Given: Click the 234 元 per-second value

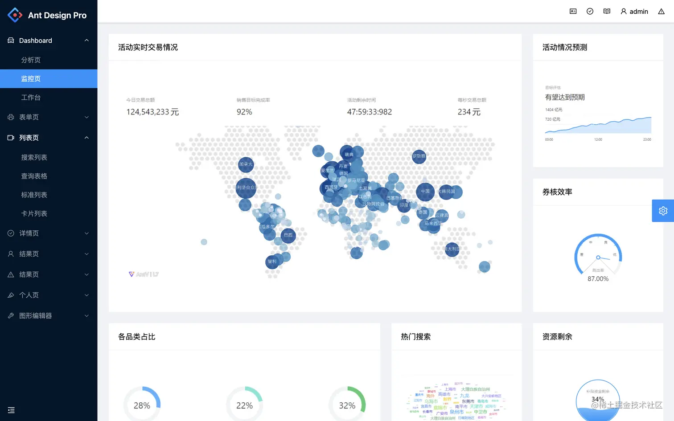Looking at the screenshot, I should point(469,112).
